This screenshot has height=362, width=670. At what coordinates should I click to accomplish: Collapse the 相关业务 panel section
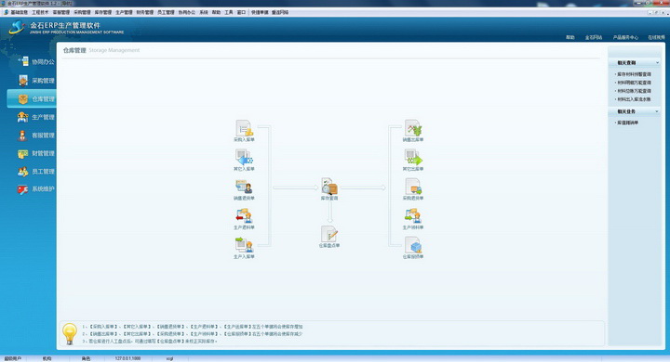[x=657, y=111]
